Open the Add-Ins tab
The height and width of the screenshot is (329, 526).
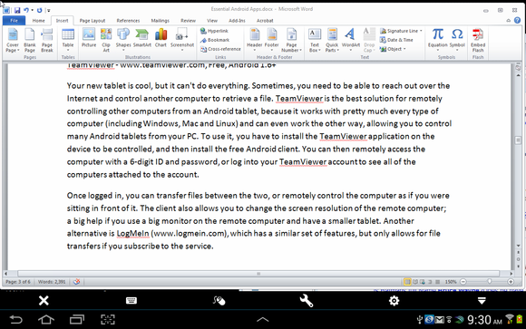click(237, 21)
